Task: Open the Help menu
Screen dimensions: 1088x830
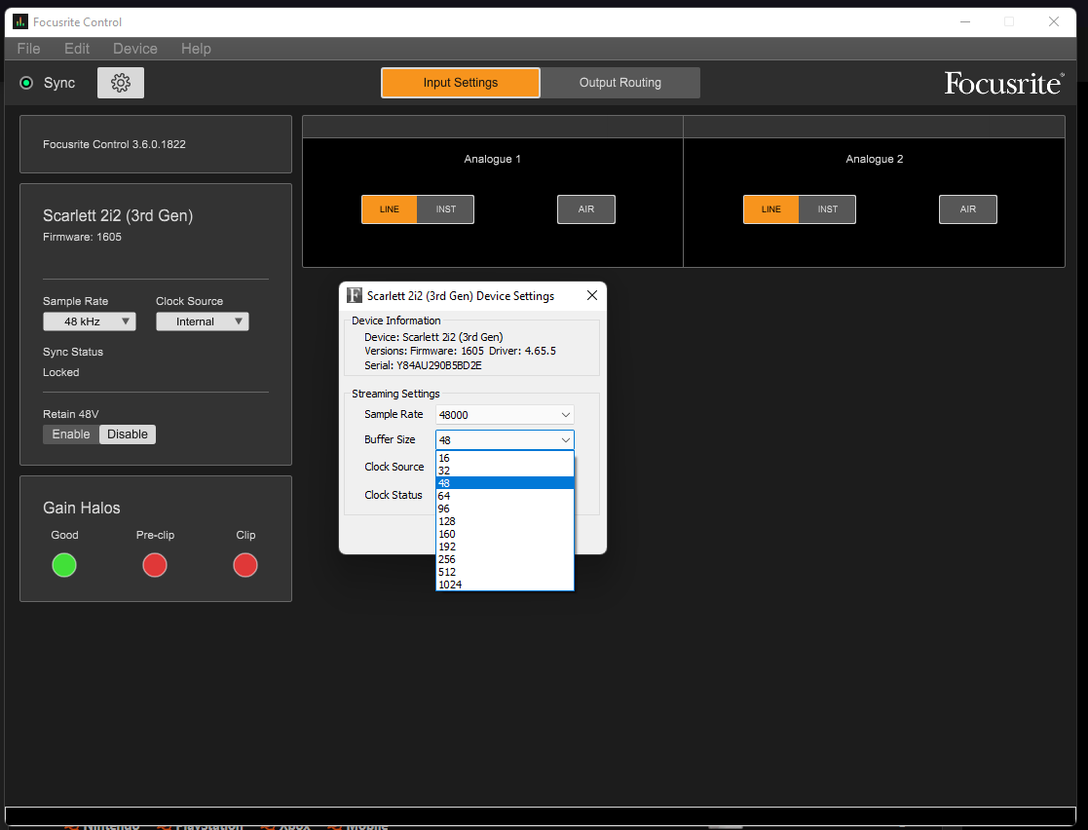Action: [196, 49]
